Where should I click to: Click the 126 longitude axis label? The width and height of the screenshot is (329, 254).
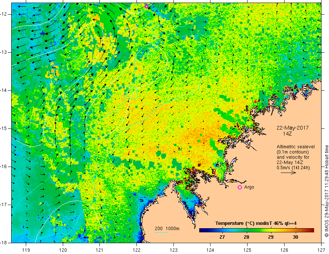284,250
